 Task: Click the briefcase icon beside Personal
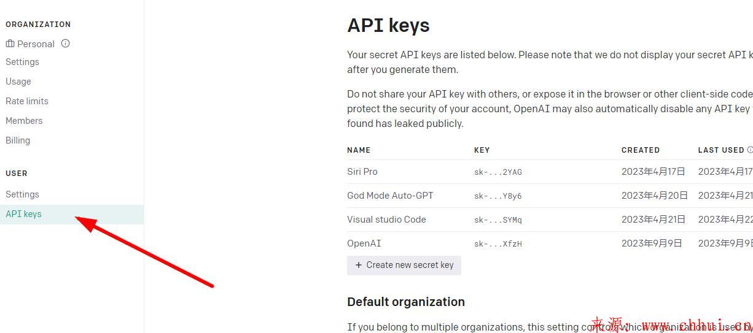tap(10, 44)
